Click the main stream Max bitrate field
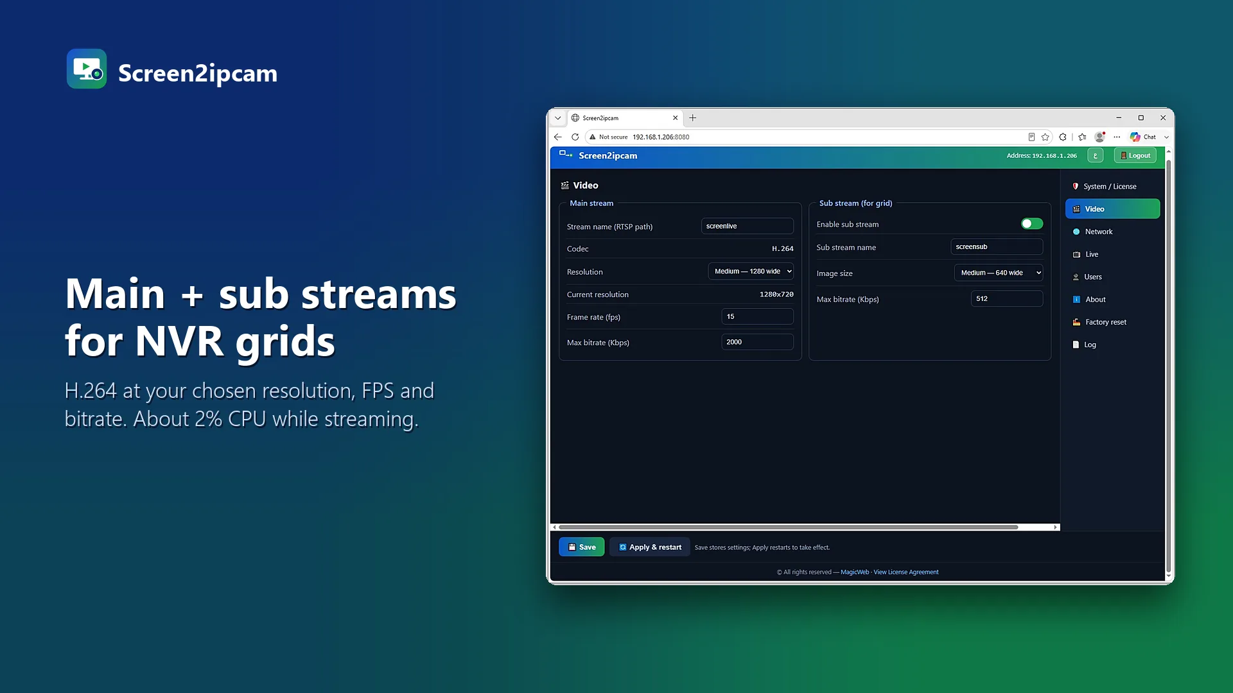The width and height of the screenshot is (1233, 693). [757, 342]
